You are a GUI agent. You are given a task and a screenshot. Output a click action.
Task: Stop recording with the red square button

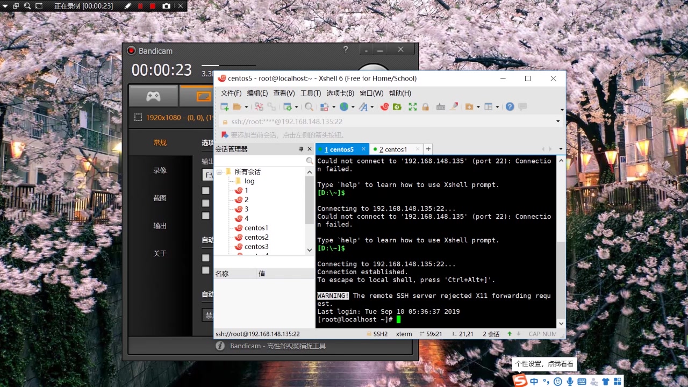click(153, 6)
